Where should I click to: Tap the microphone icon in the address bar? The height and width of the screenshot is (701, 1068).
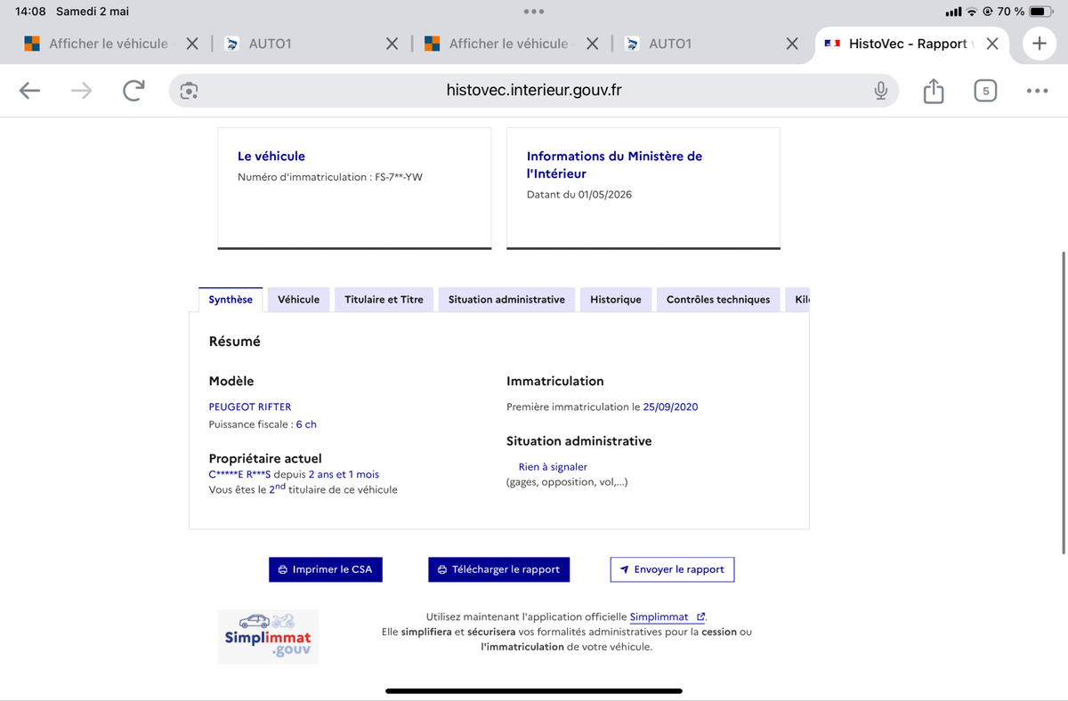tap(880, 91)
